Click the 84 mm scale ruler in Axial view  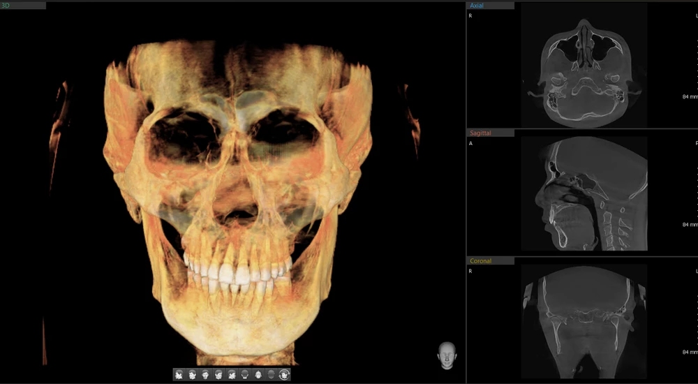click(690, 96)
